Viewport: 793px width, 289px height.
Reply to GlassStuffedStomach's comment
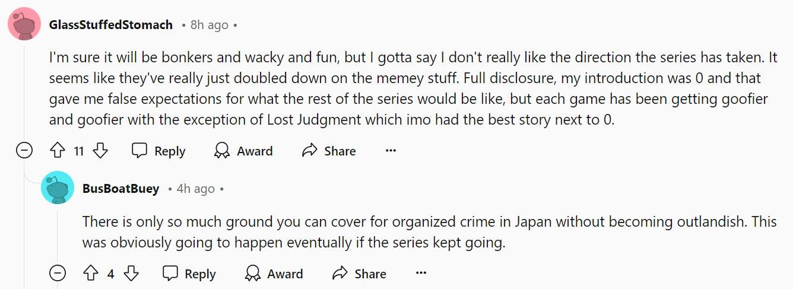(x=158, y=151)
